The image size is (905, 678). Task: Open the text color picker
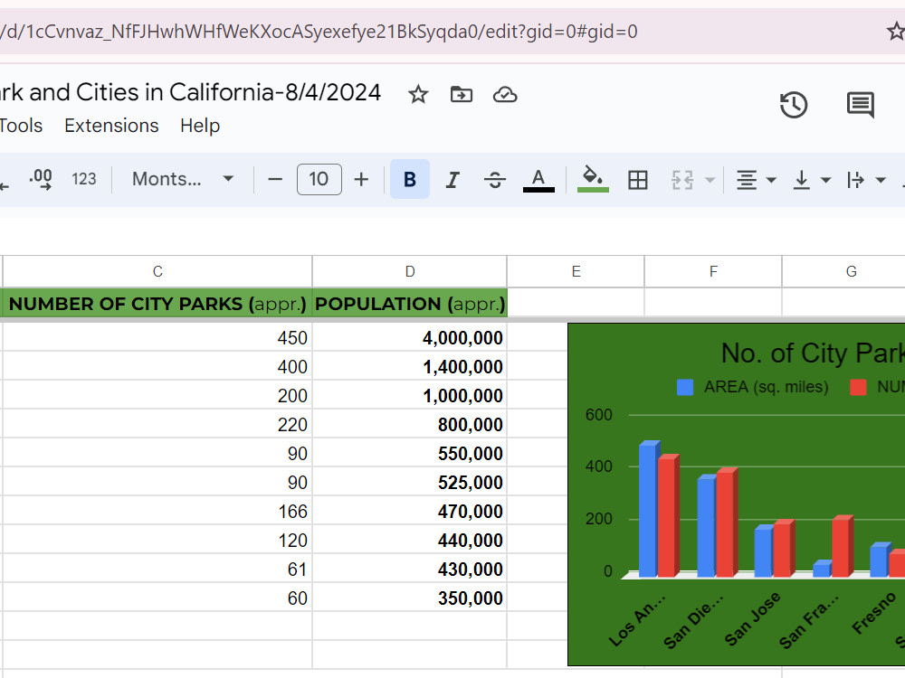point(538,179)
